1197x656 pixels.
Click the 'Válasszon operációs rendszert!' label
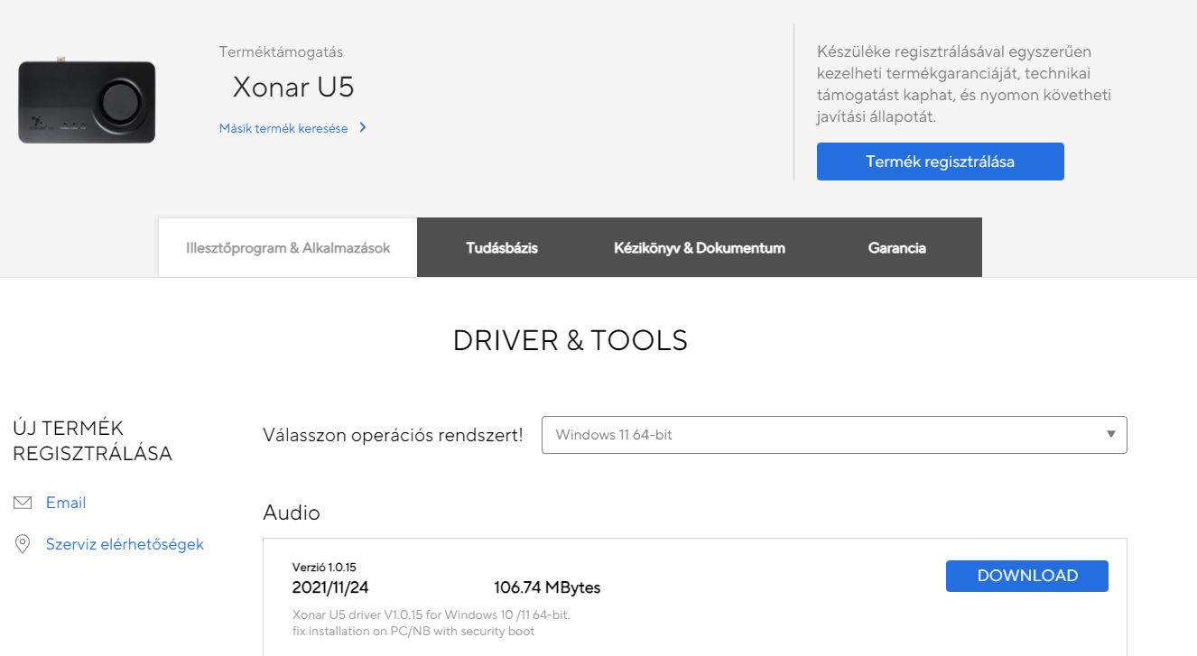coord(393,435)
